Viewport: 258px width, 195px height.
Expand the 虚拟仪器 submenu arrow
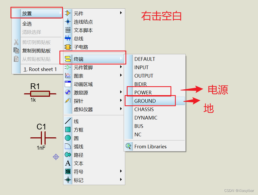pos(121,109)
